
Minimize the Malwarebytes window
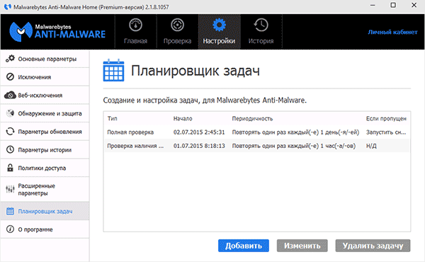(x=373, y=6)
